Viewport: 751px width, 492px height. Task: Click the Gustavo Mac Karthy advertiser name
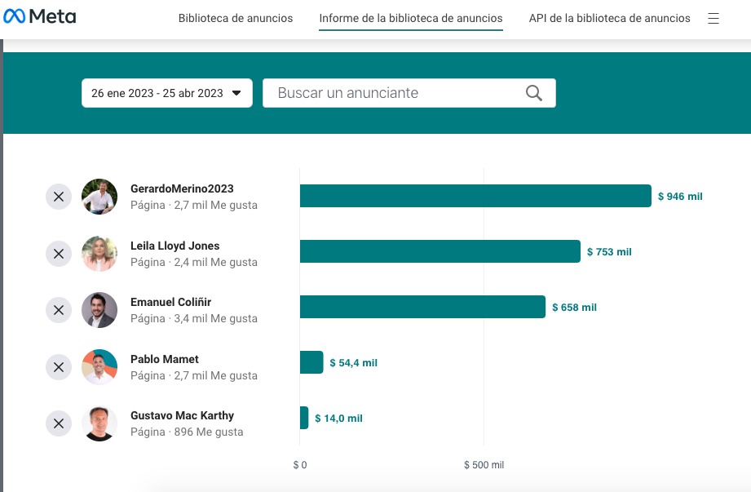coord(182,415)
